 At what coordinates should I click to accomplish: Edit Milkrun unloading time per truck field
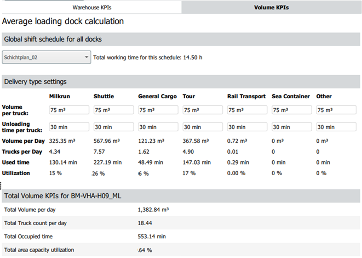[x=69, y=127]
